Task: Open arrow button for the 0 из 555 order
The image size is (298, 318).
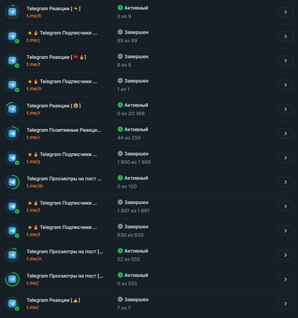Action: click(285, 279)
